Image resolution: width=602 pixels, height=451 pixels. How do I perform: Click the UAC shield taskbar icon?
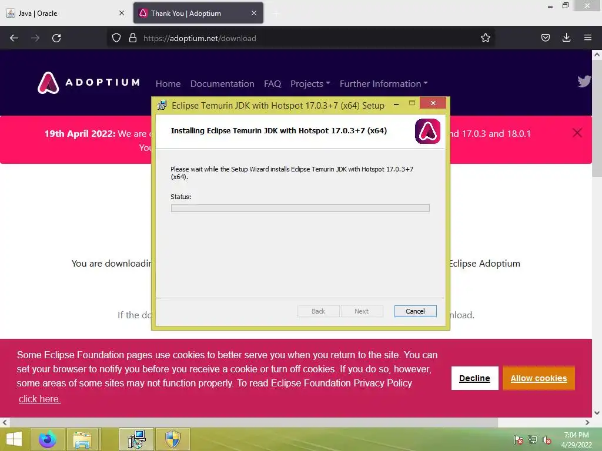click(x=173, y=439)
